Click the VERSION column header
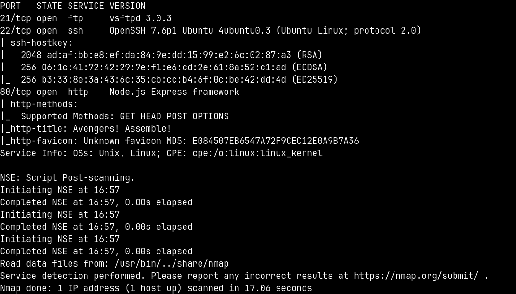 pyautogui.click(x=127, y=6)
